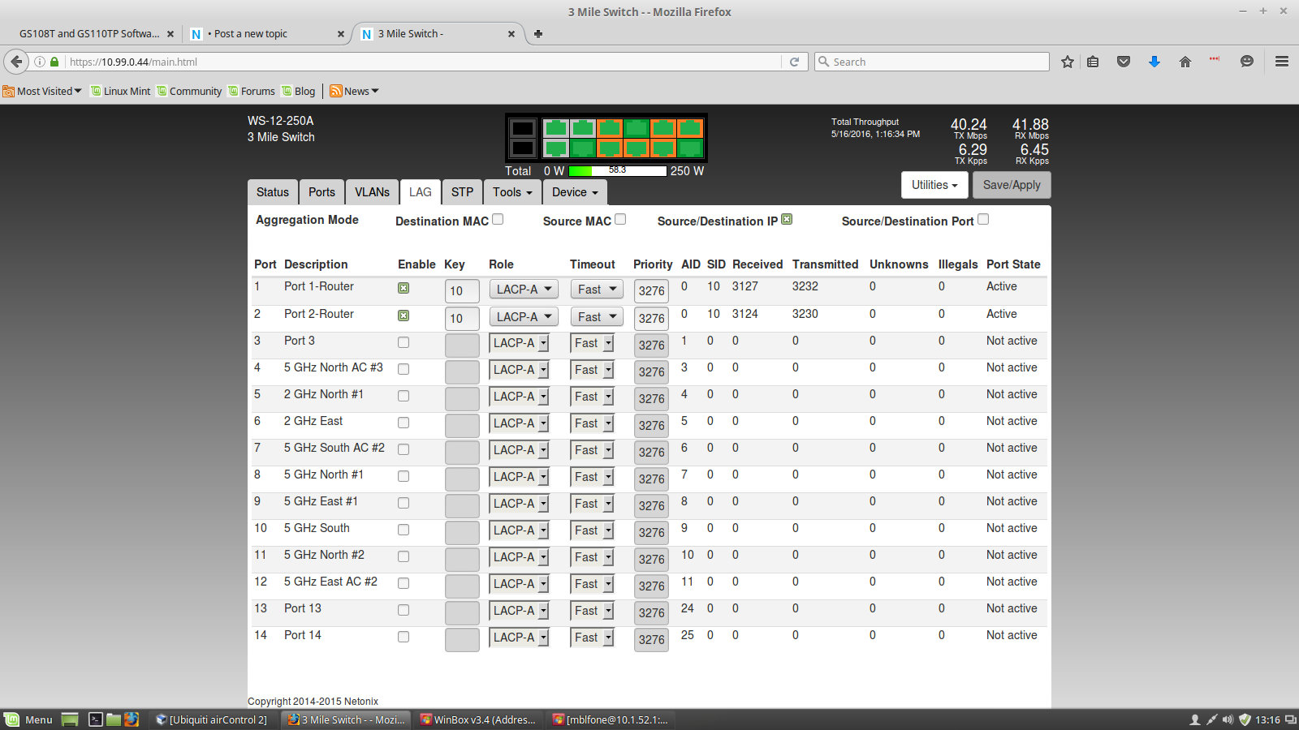The image size is (1299, 730).
Task: Open the Timeout dropdown for Port 2-Router
Action: [x=597, y=317]
